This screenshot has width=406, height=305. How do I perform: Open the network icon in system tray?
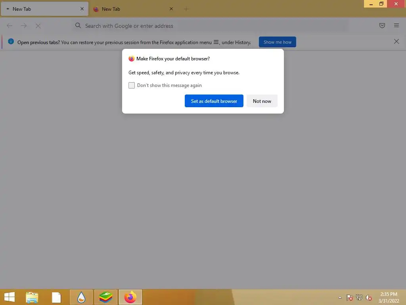click(x=359, y=297)
